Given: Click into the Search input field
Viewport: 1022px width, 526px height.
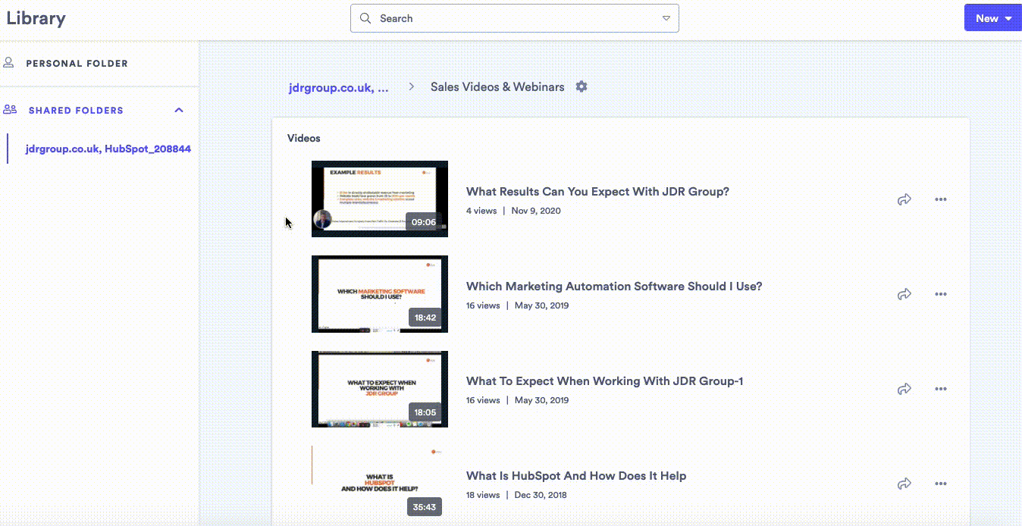Looking at the screenshot, I should coord(514,18).
